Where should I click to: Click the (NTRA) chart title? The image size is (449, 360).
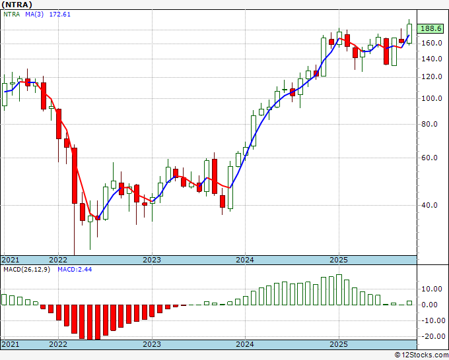pos(17,5)
